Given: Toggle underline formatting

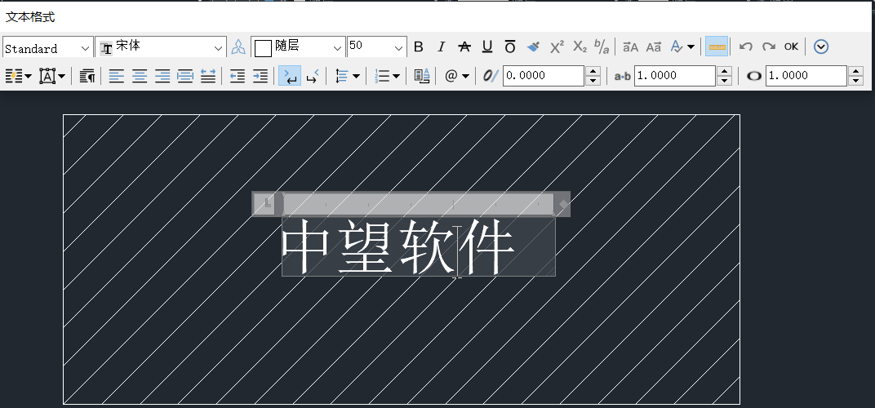Looking at the screenshot, I should [x=487, y=47].
